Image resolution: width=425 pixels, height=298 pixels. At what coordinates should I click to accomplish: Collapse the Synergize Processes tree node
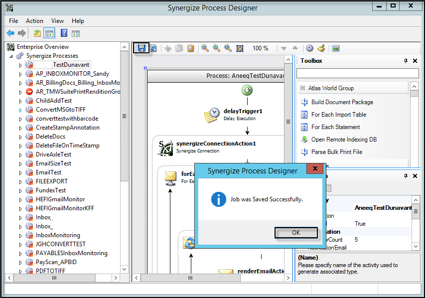[x=11, y=56]
